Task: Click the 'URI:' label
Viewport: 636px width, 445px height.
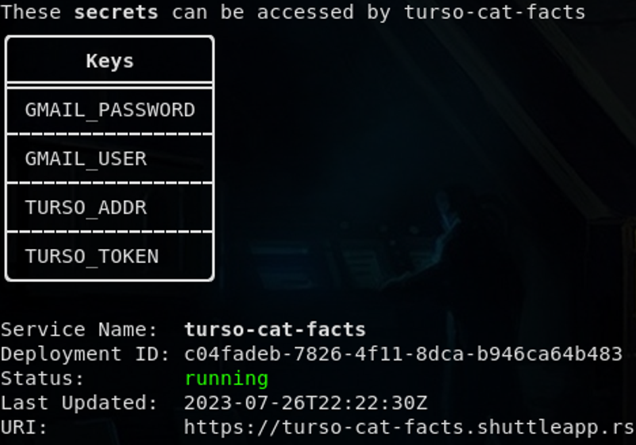Action: [x=24, y=427]
